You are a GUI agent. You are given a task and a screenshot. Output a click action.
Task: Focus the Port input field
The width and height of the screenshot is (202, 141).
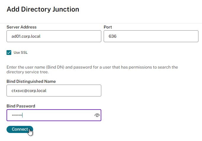(151, 36)
